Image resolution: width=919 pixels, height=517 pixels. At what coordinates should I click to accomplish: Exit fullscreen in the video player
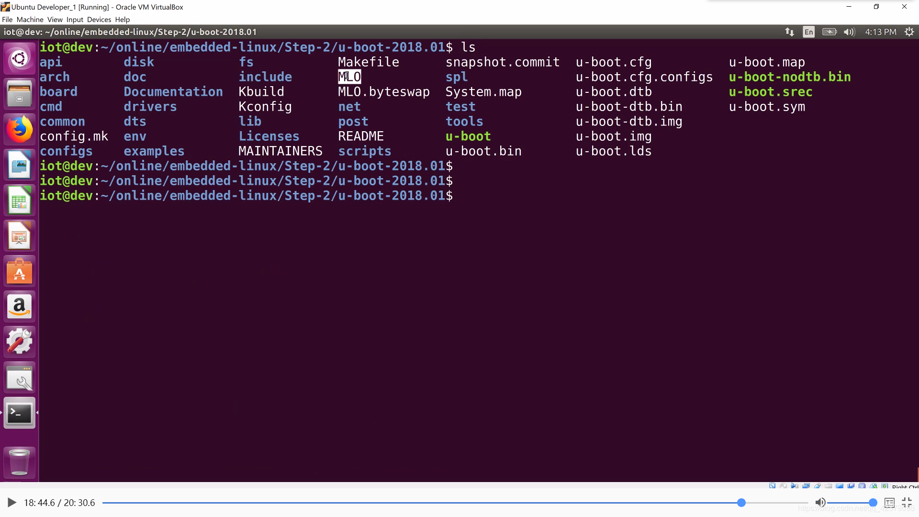(907, 503)
